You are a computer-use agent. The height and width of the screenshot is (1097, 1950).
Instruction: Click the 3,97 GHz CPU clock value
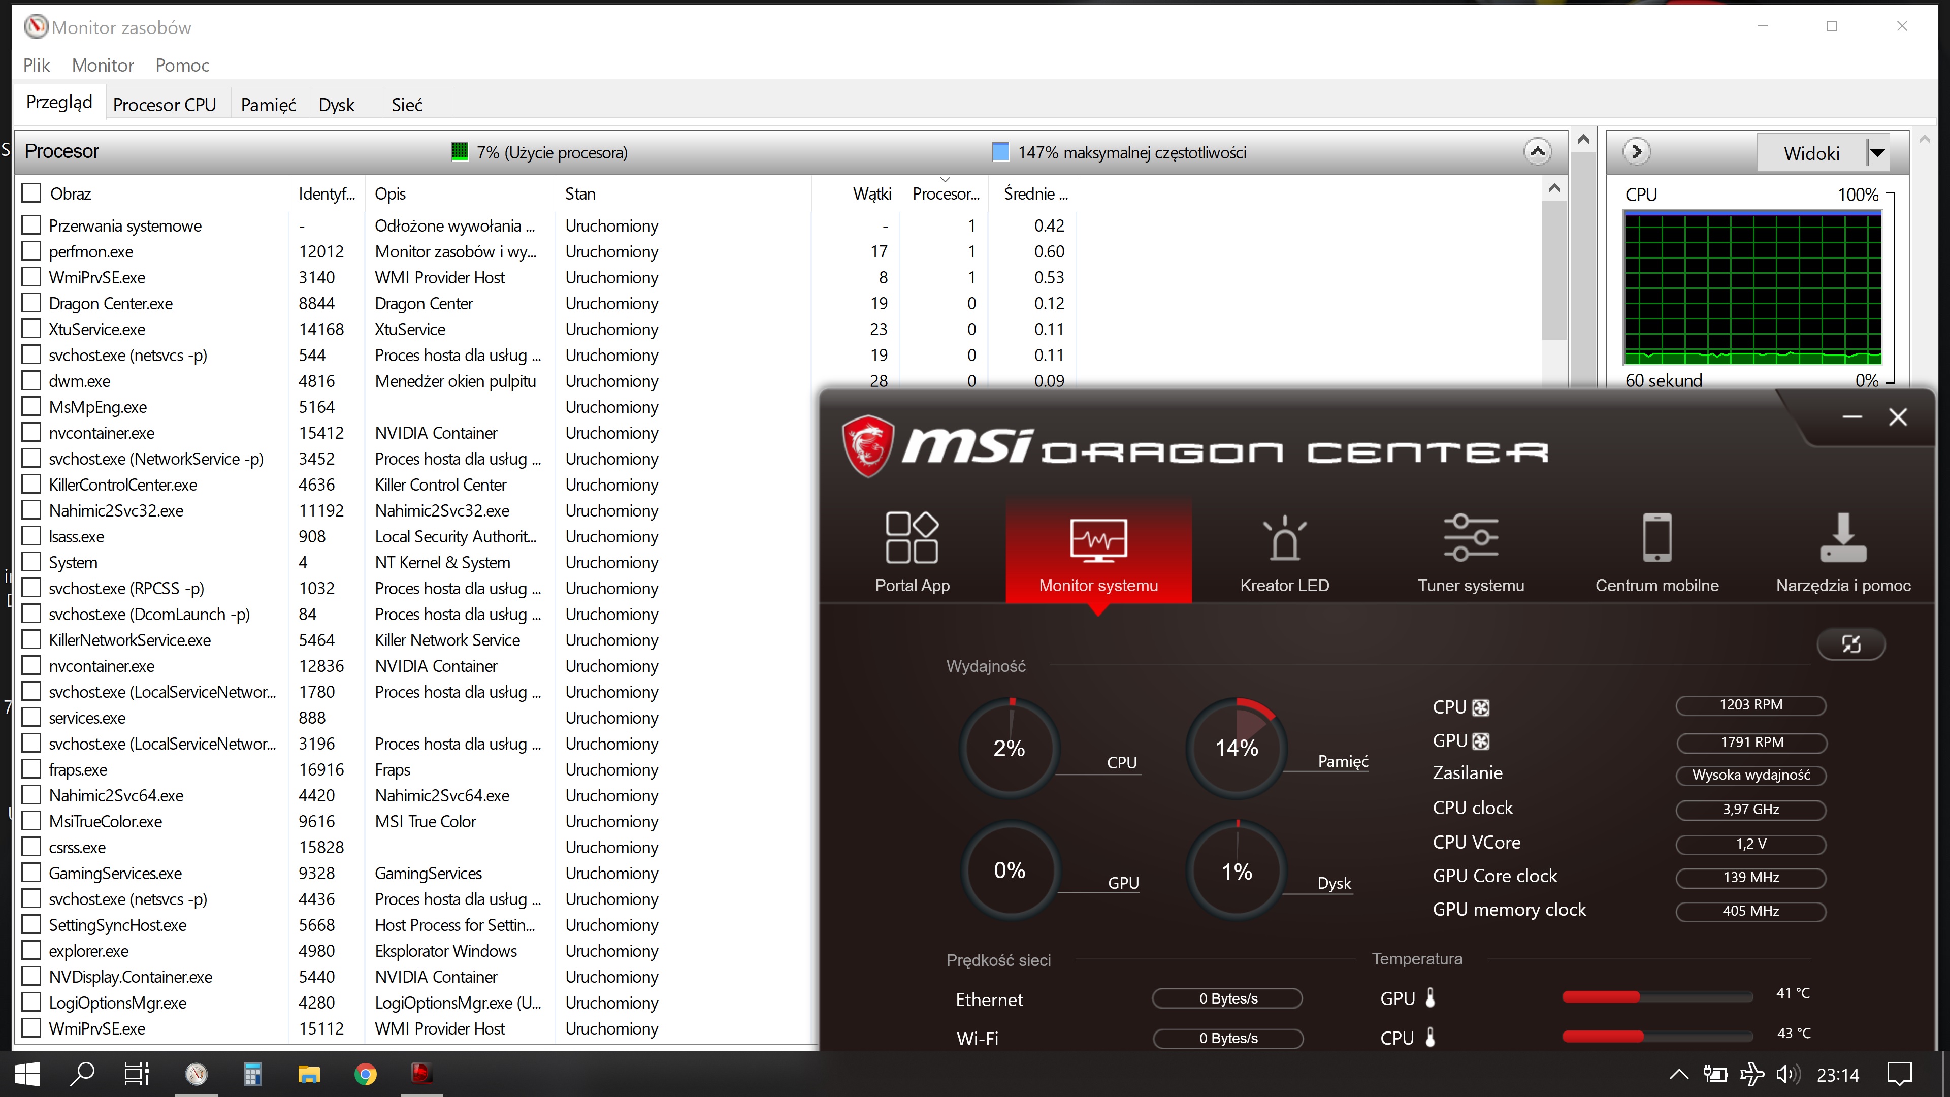[x=1751, y=810]
